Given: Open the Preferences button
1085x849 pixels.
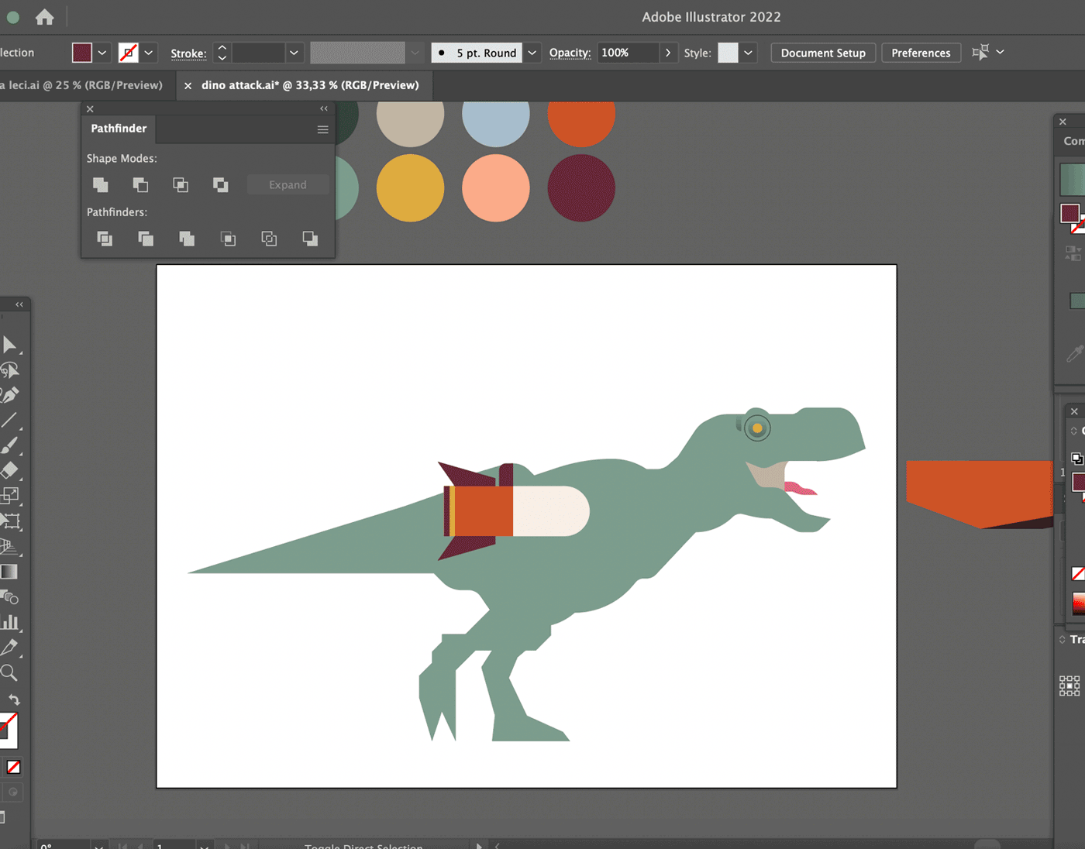Looking at the screenshot, I should [920, 53].
